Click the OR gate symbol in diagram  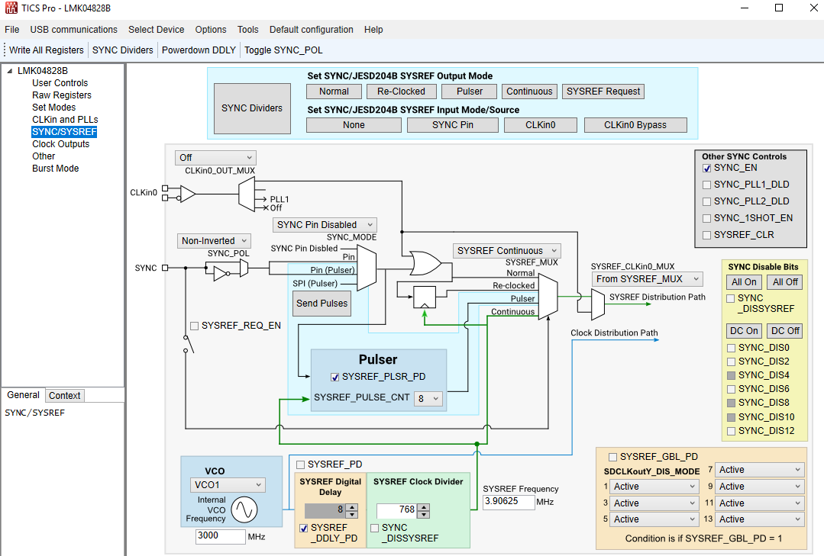(x=425, y=264)
